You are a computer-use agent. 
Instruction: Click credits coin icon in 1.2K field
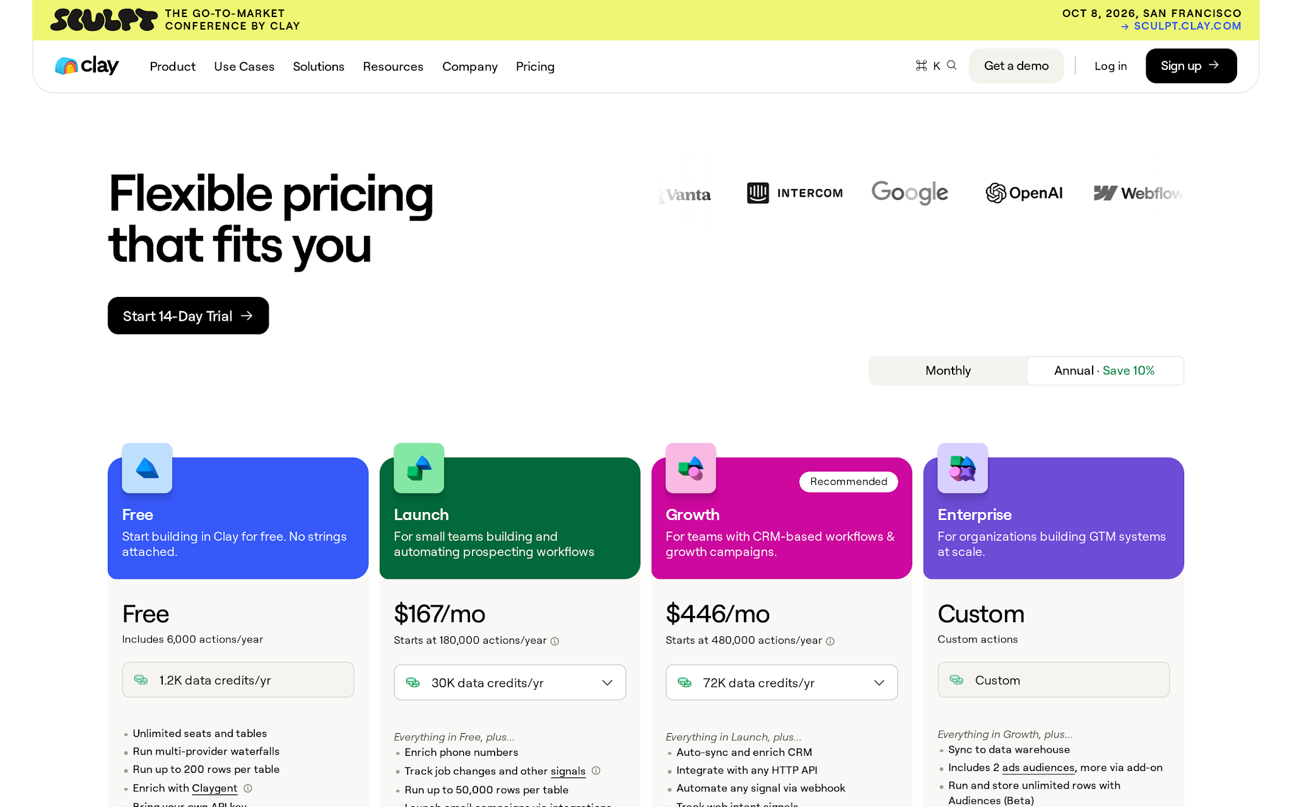point(141,680)
